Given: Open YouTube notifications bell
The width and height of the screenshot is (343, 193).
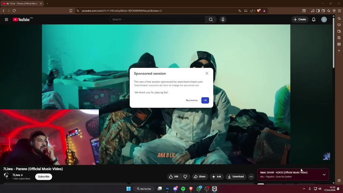Looking at the screenshot, I should (x=314, y=19).
